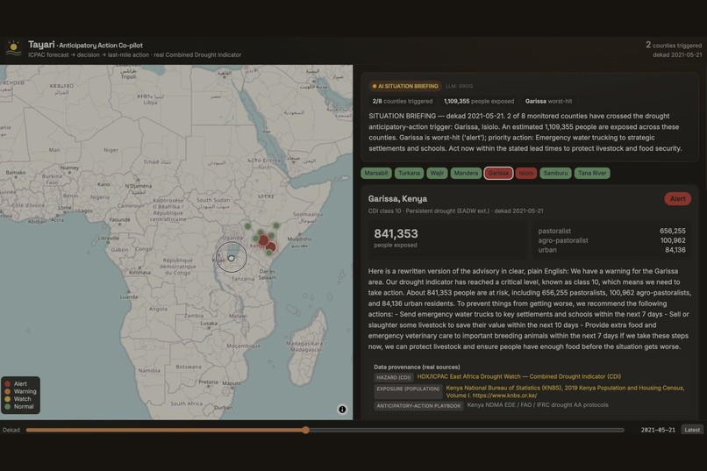
Task: Click the ANTICIPATORY-ACTION PLAYBOOK tag
Action: pyautogui.click(x=419, y=405)
